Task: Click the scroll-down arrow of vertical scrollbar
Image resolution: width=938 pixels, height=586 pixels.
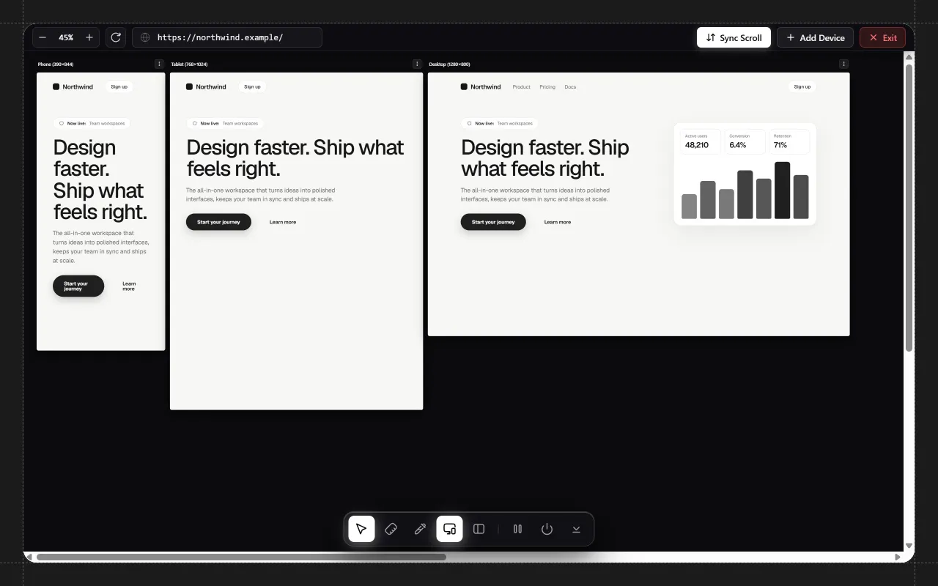Action: point(909,546)
